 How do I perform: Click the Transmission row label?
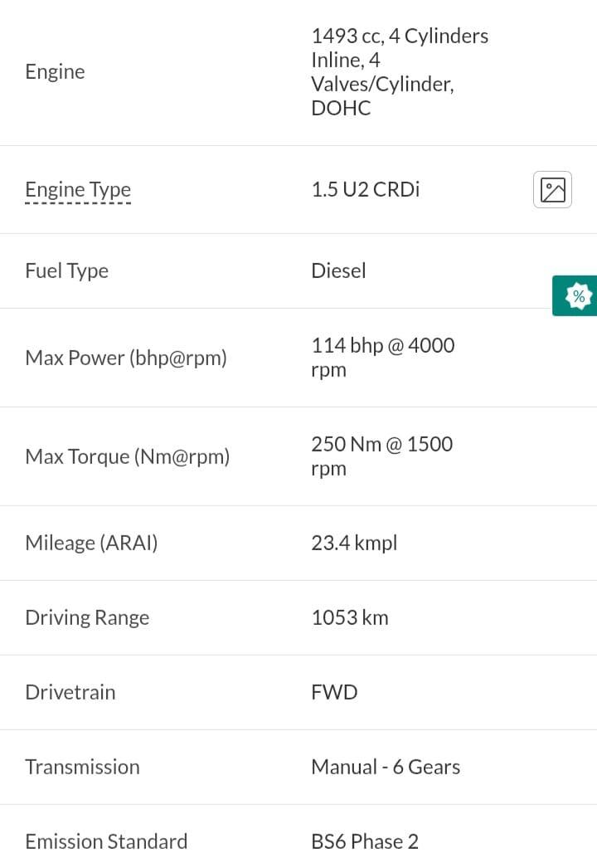pyautogui.click(x=82, y=768)
